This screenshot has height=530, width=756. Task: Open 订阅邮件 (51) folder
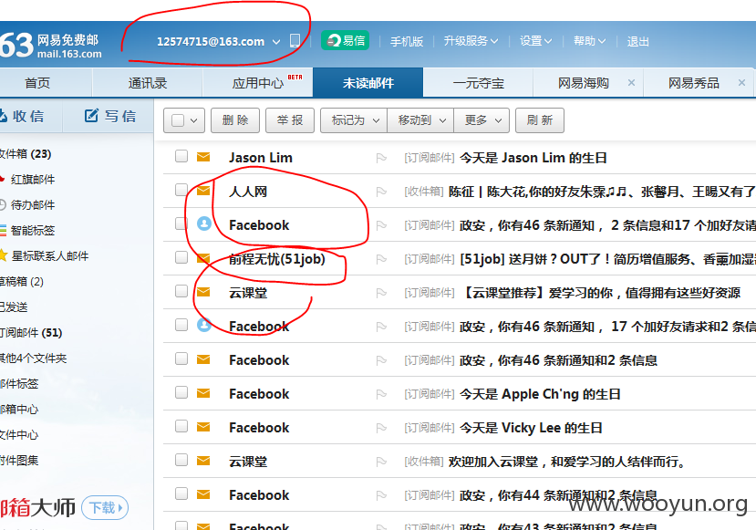[31, 332]
